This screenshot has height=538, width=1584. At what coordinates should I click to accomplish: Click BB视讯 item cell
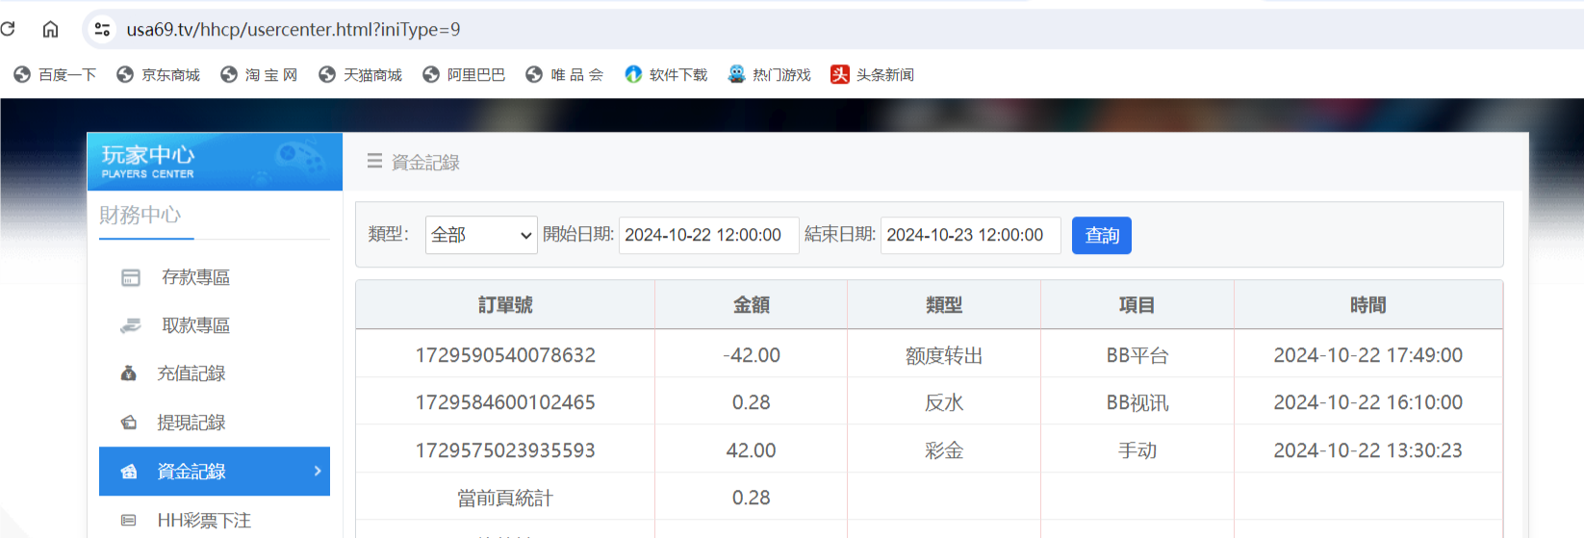tap(1137, 402)
